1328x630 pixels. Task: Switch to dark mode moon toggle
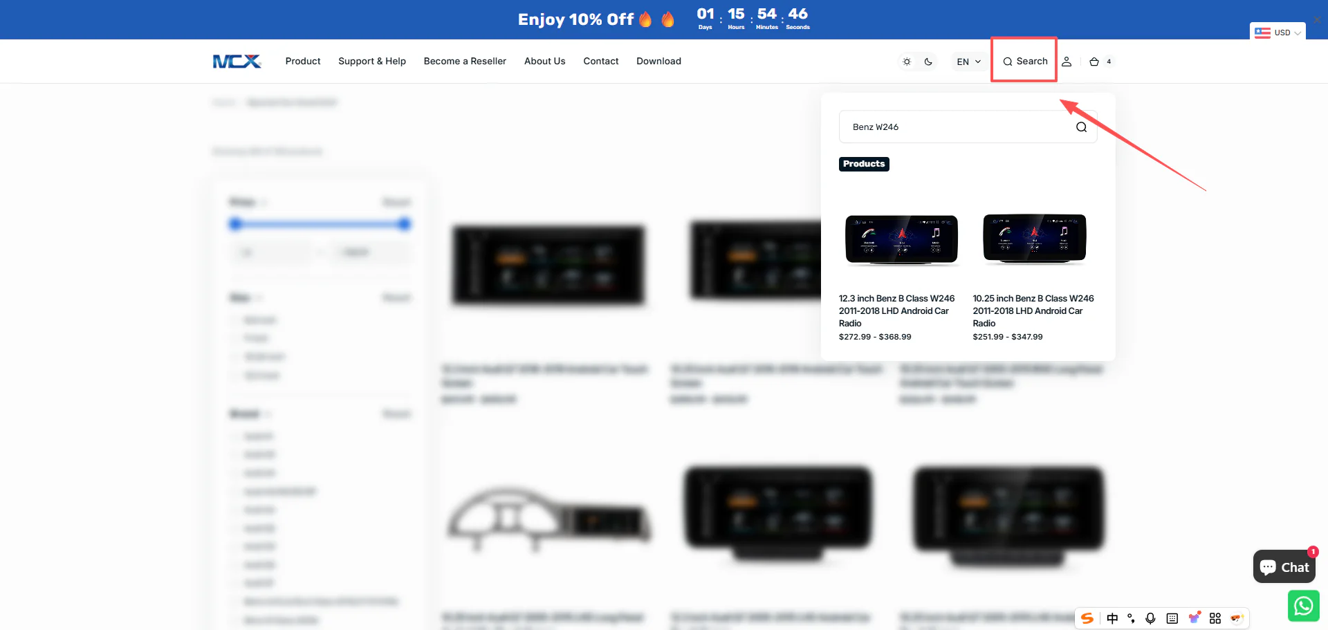(928, 62)
